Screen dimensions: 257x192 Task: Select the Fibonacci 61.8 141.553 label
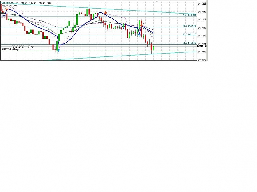click(x=189, y=43)
